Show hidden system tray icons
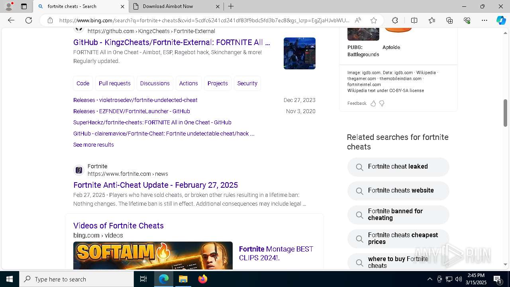 430,279
